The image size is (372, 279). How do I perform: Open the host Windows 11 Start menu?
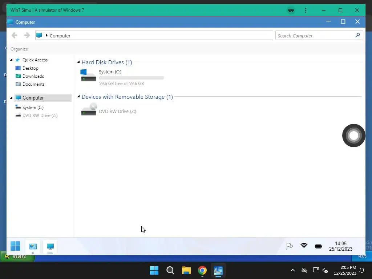tap(154, 270)
